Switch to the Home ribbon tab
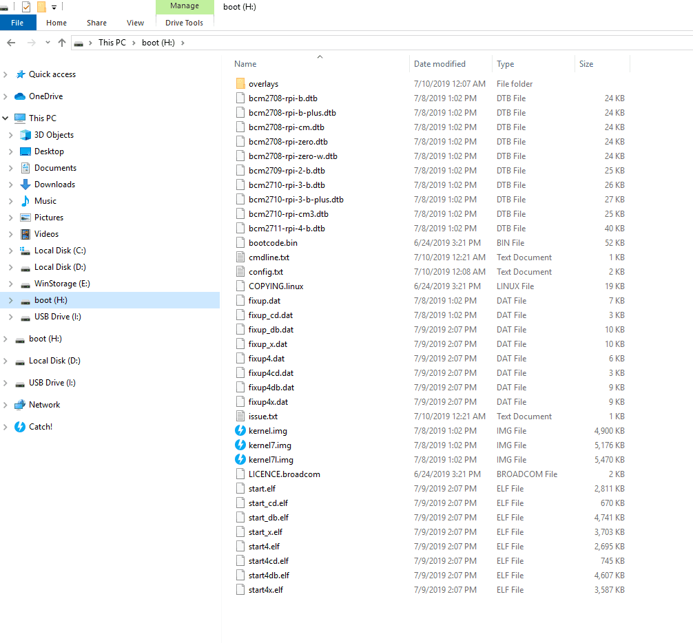This screenshot has width=693, height=643. (56, 23)
